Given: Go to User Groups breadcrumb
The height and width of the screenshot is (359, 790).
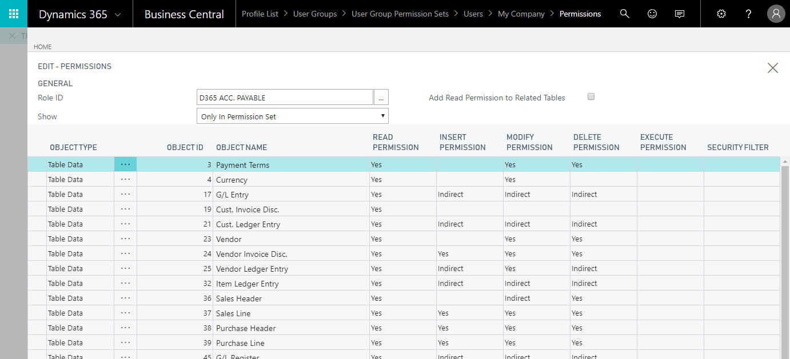Looking at the screenshot, I should (315, 14).
